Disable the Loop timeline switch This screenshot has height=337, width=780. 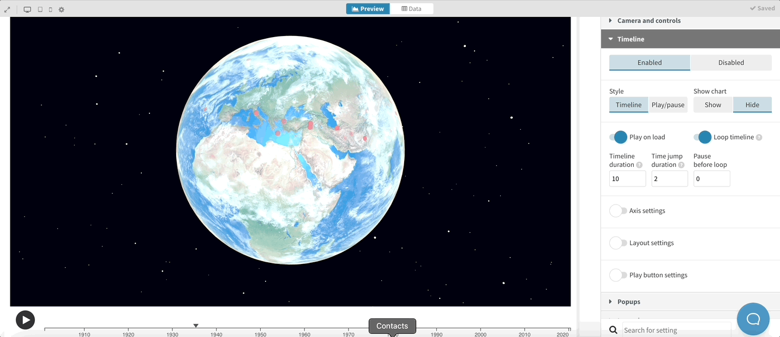click(x=703, y=137)
